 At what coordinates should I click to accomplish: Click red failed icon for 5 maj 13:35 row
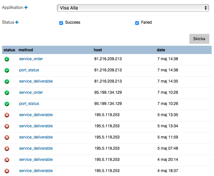pos(7,115)
